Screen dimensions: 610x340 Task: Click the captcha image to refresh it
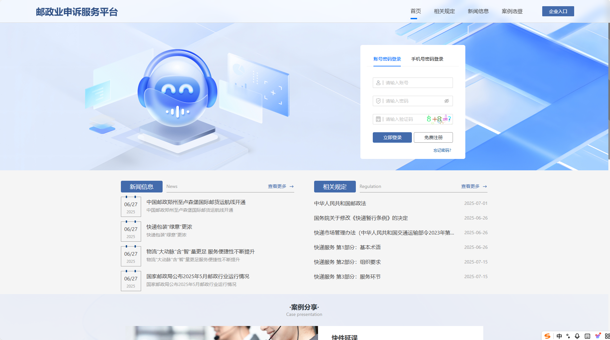[437, 119]
